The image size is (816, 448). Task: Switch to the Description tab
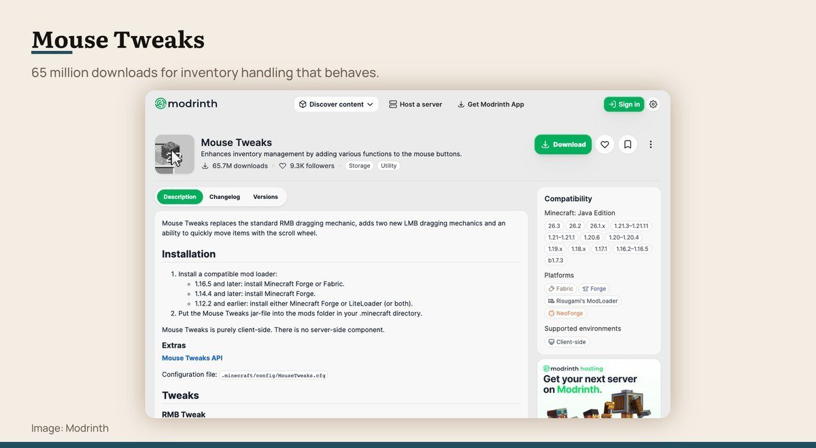pyautogui.click(x=180, y=197)
